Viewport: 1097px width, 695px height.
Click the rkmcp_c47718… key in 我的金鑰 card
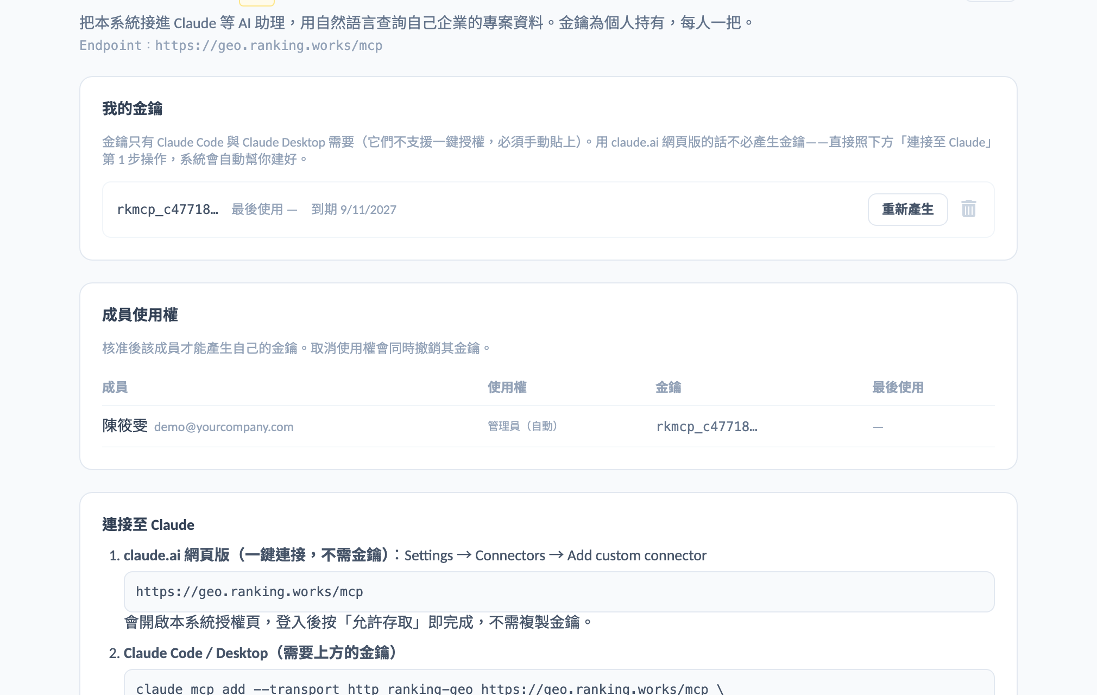(167, 210)
